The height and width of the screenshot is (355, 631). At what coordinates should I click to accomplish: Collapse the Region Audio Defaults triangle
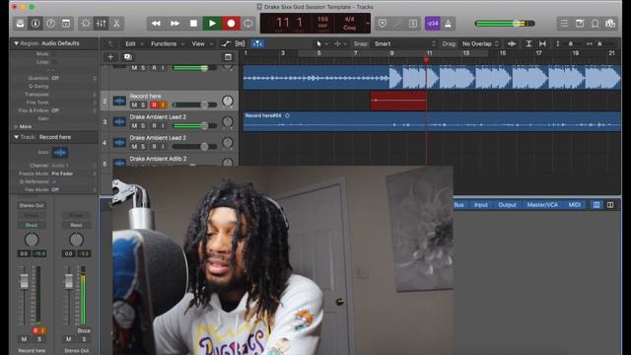pyautogui.click(x=16, y=43)
